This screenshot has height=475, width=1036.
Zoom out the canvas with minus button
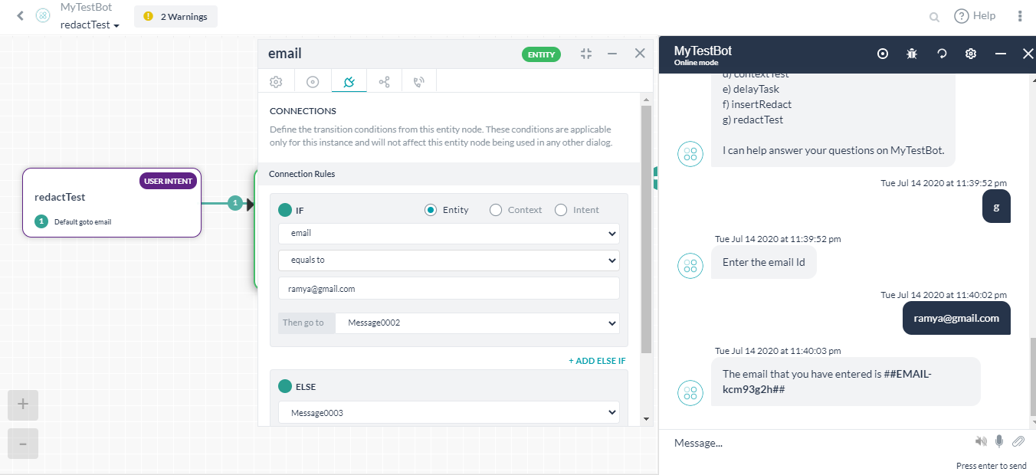(23, 444)
